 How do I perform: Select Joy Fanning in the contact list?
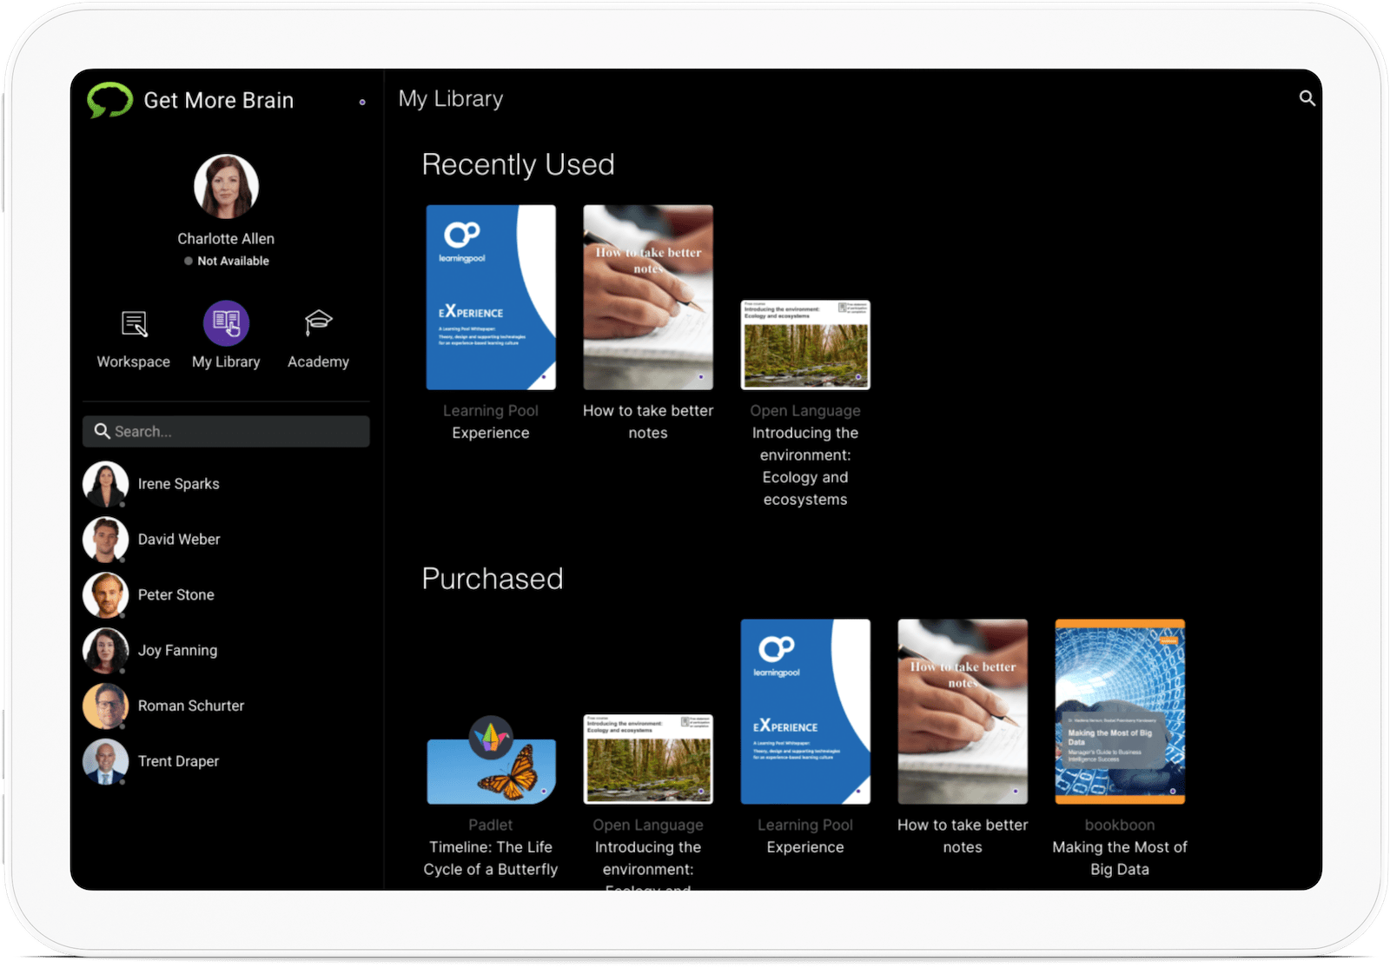click(x=177, y=651)
